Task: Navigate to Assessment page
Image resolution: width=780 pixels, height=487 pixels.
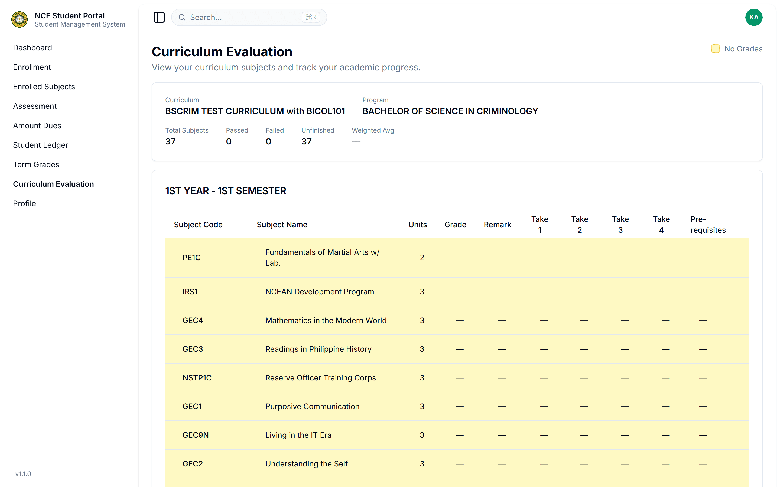Action: (x=35, y=106)
